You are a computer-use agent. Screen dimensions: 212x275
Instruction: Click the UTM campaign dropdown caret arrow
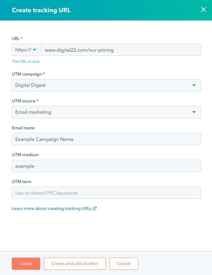pos(194,85)
